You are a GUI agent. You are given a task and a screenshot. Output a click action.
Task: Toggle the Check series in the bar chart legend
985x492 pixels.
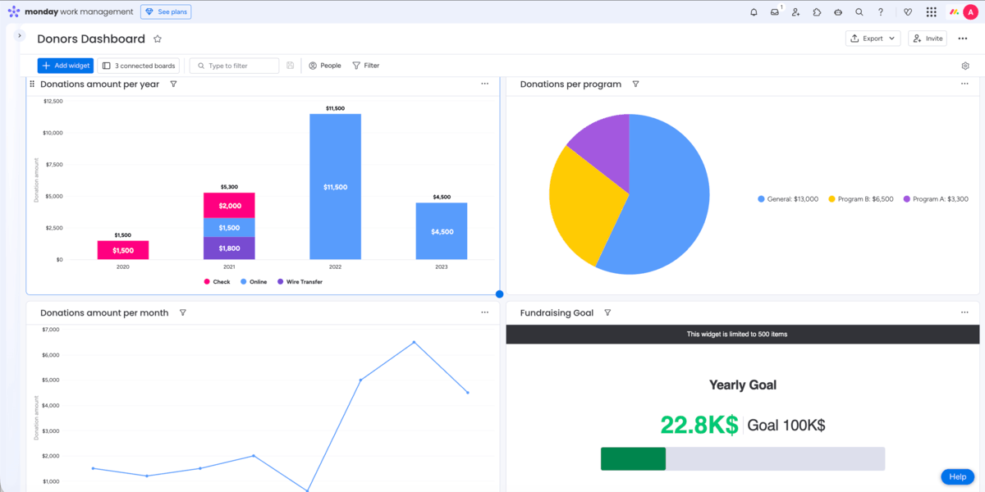click(216, 281)
